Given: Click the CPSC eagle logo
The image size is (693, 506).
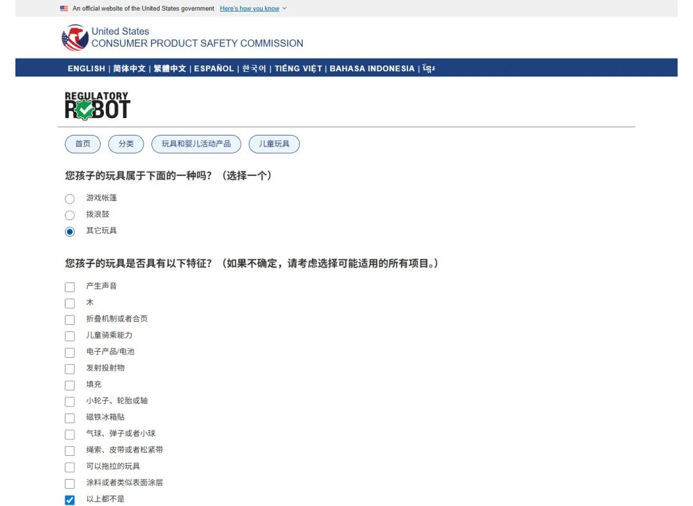Looking at the screenshot, I should (74, 38).
